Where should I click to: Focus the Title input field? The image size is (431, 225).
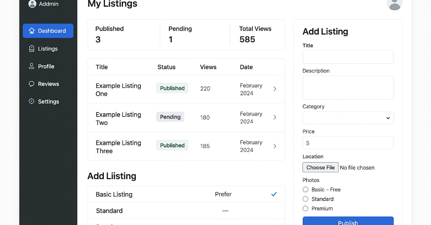(348, 57)
